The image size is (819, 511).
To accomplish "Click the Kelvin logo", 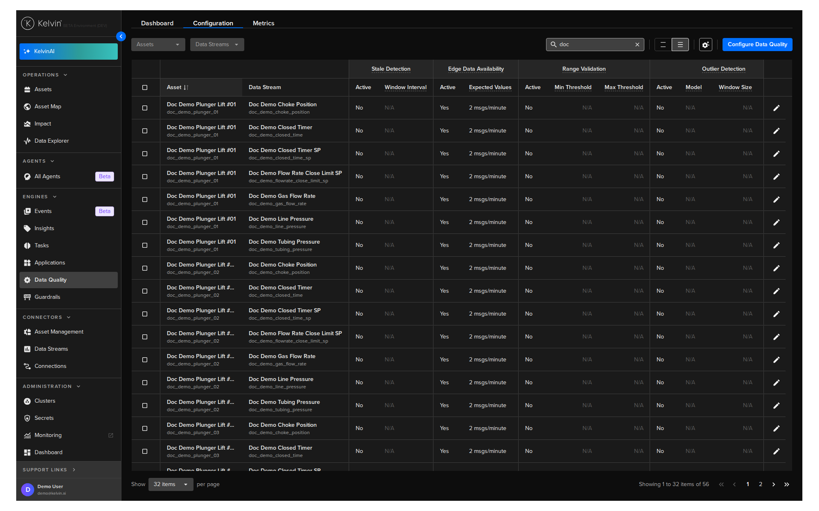I will (42, 23).
